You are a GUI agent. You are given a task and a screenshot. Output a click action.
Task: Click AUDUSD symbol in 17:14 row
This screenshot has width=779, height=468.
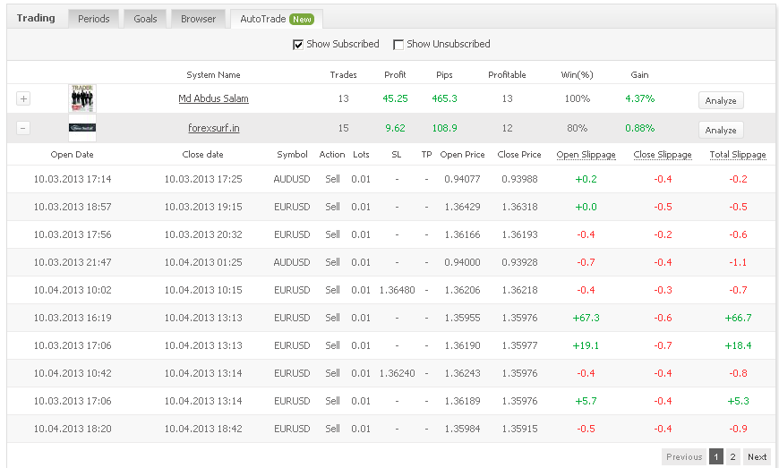292,179
